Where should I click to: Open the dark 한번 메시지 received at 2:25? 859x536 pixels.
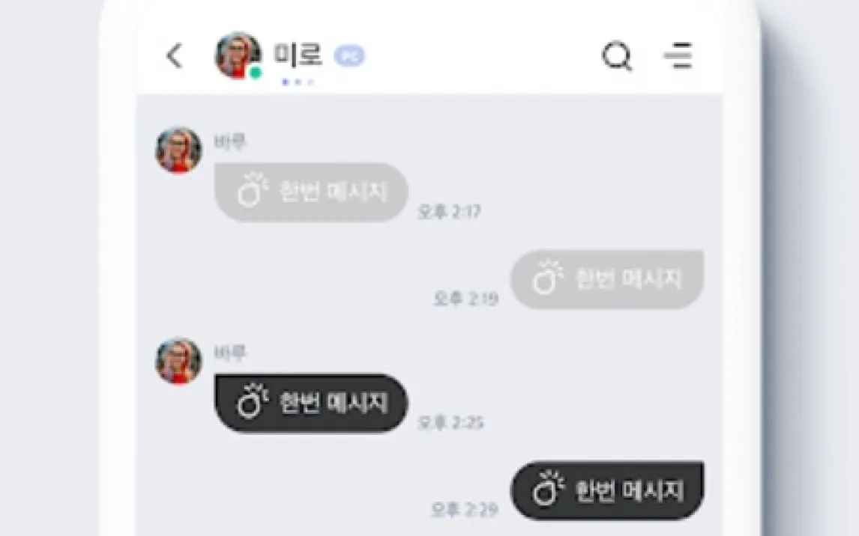(x=311, y=403)
